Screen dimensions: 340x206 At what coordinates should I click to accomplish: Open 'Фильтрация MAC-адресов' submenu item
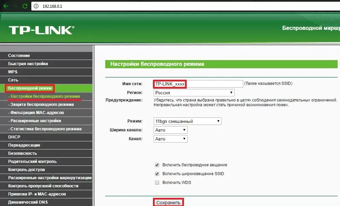click(x=37, y=113)
